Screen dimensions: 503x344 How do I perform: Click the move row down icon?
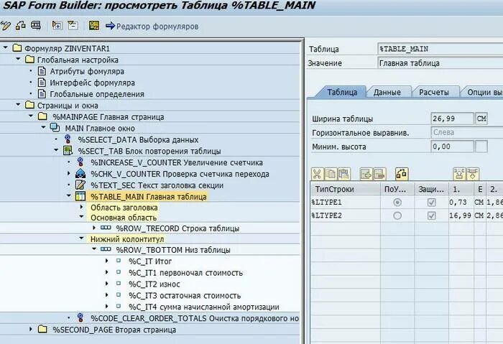click(473, 174)
